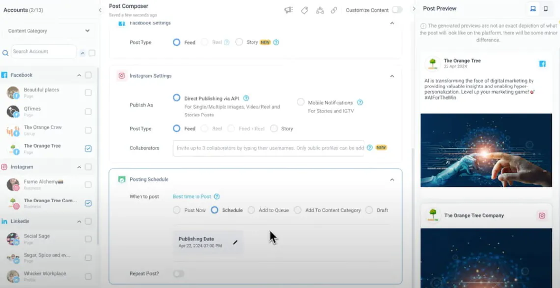Select Add To Content Category radio option
Viewport: 560px width, 288px height.
point(298,210)
